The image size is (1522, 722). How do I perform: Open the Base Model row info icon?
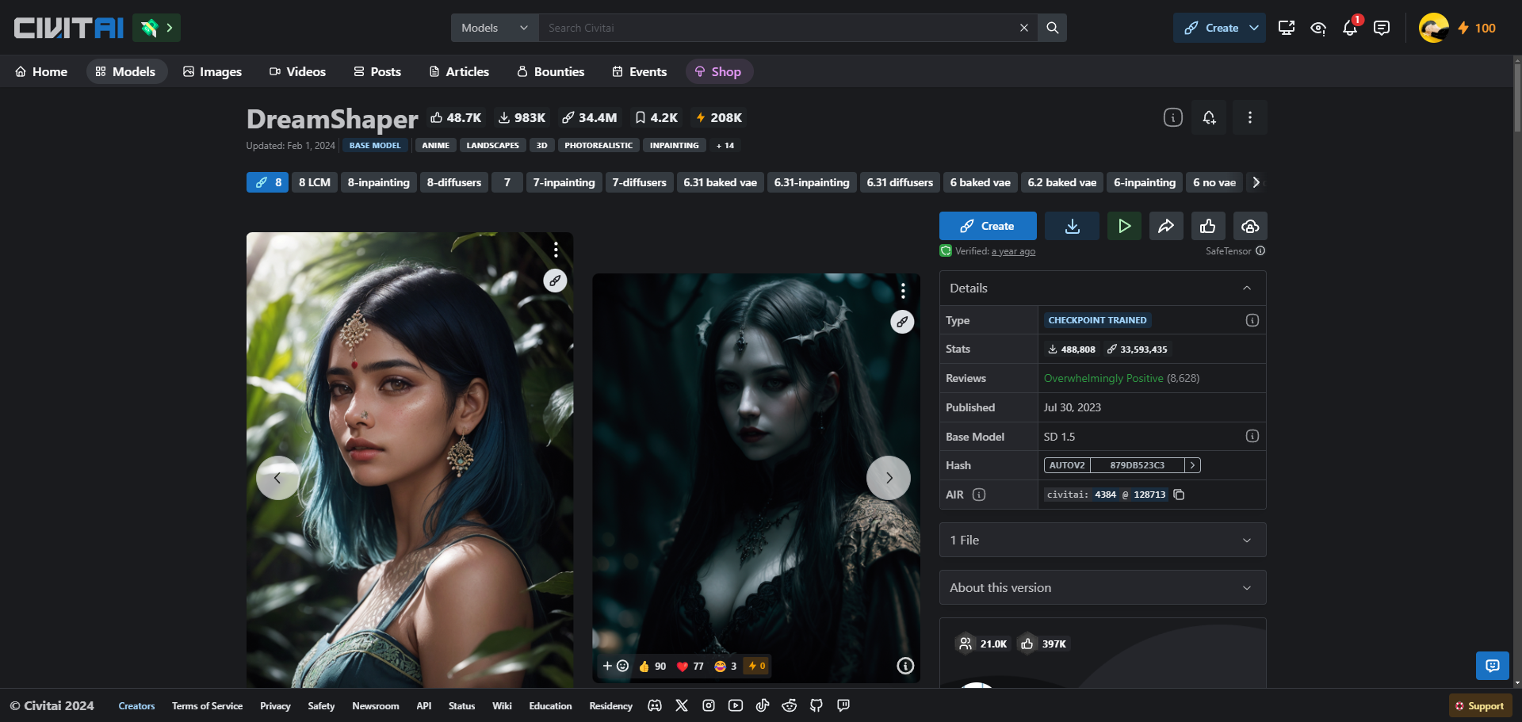click(x=1252, y=436)
